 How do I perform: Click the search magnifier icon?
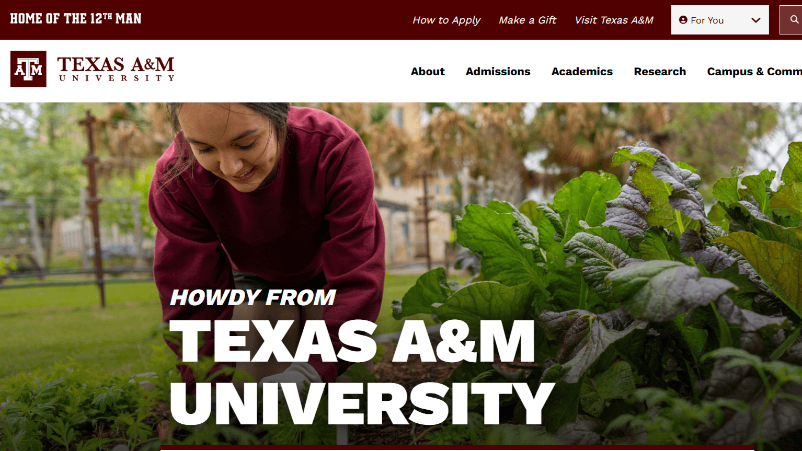point(794,20)
